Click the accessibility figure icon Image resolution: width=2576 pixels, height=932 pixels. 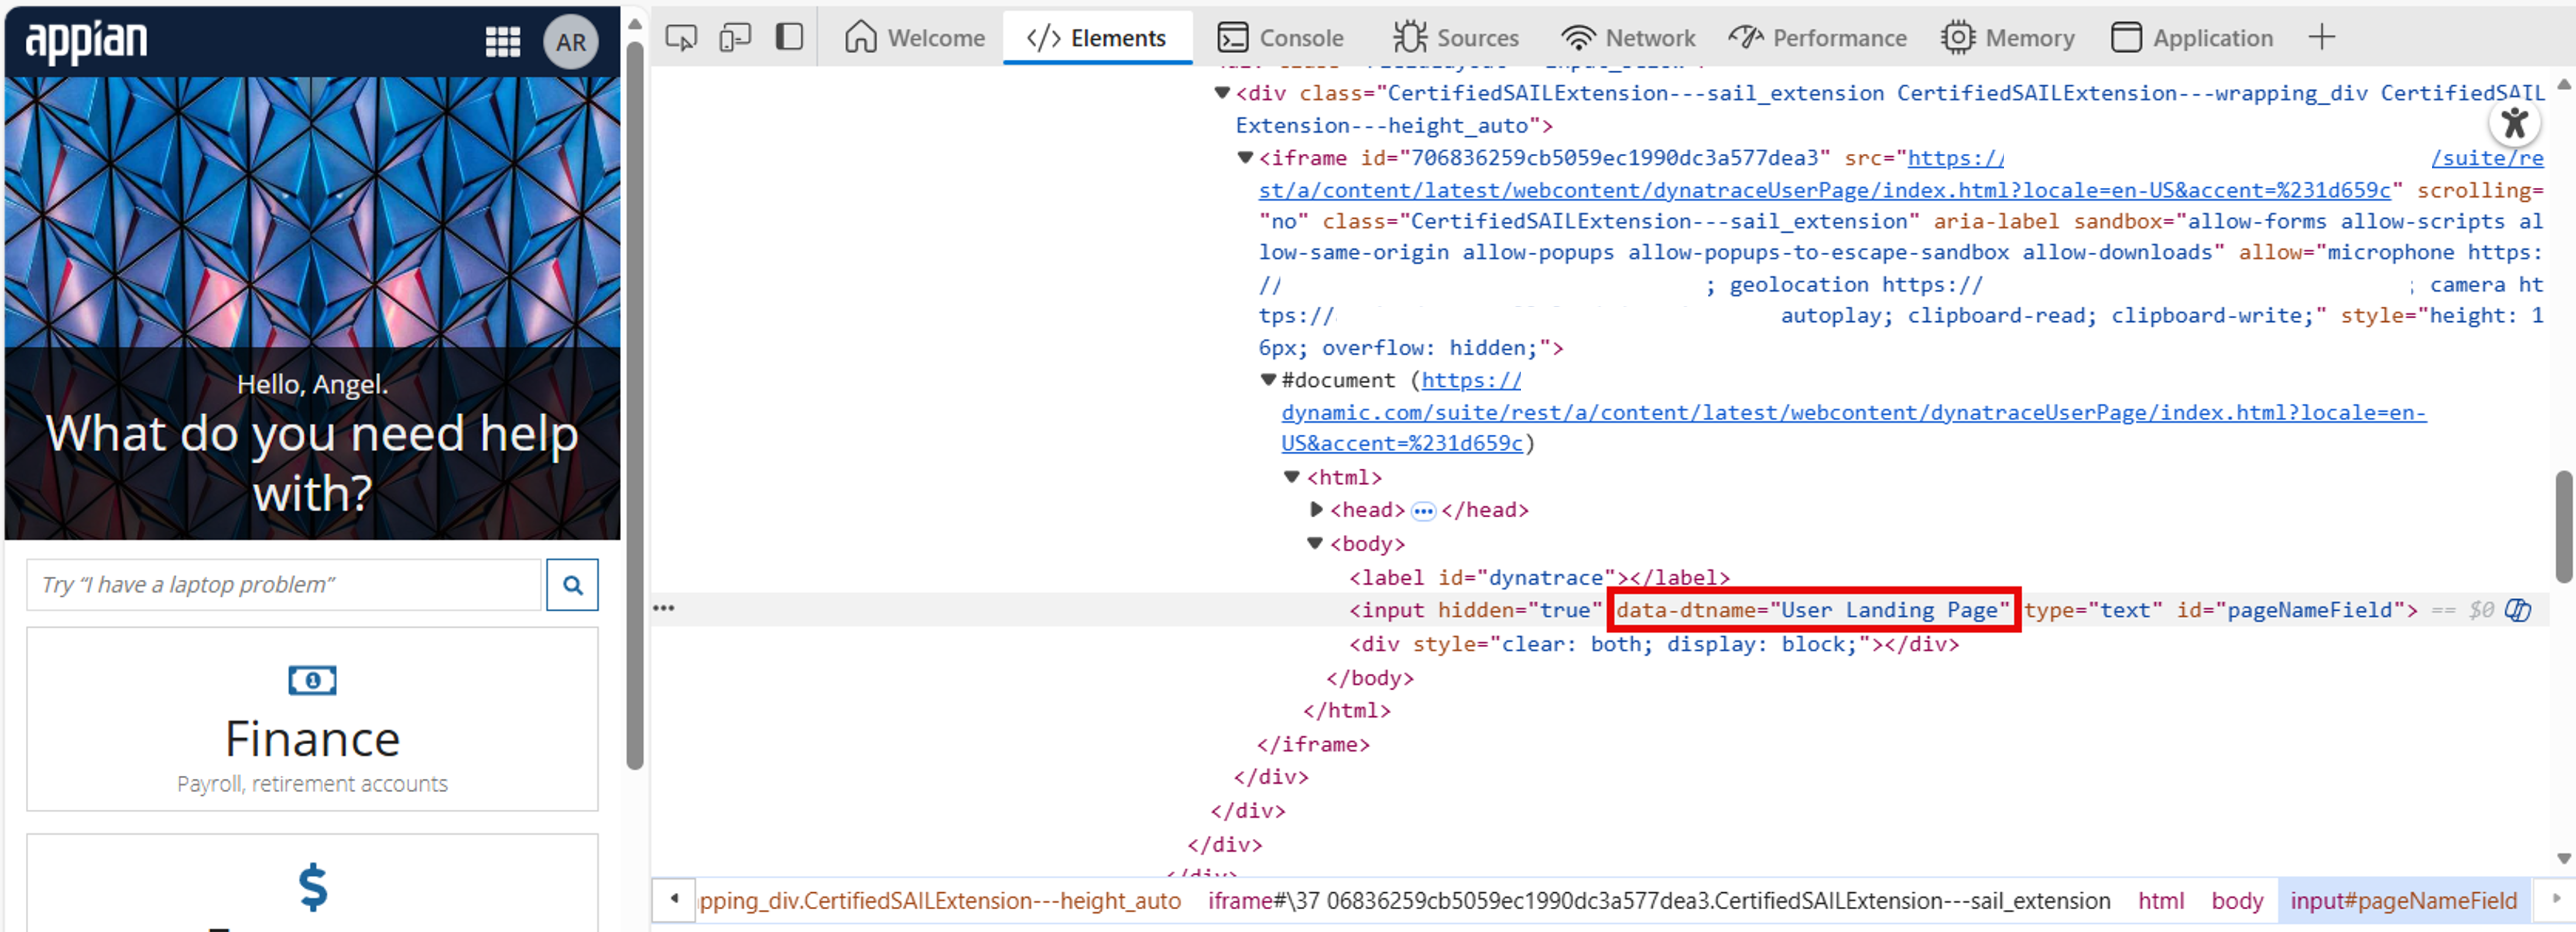coord(2514,124)
